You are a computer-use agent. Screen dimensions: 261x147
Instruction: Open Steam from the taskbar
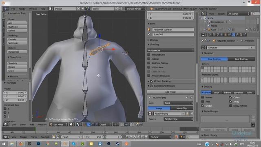click(117, 144)
